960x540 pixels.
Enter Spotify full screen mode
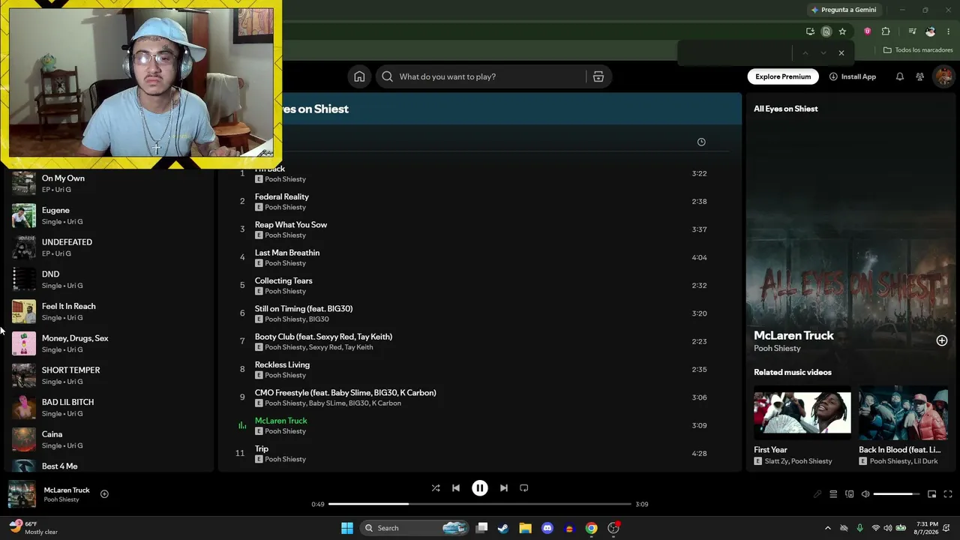click(x=948, y=494)
